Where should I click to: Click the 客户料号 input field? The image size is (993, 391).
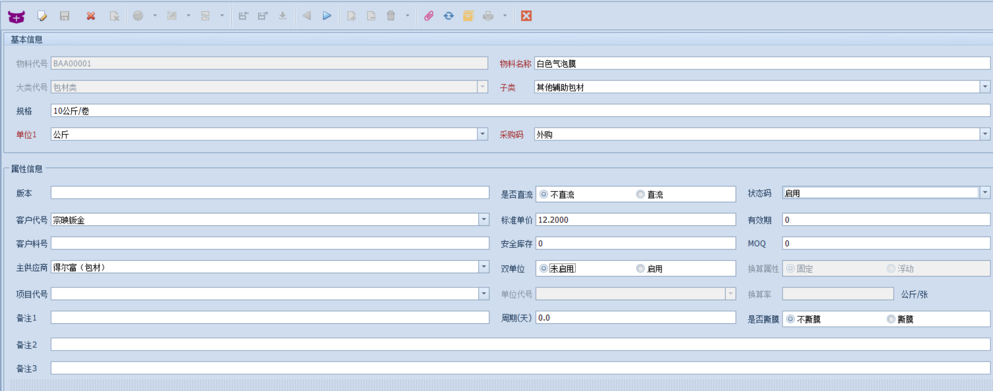pyautogui.click(x=270, y=243)
